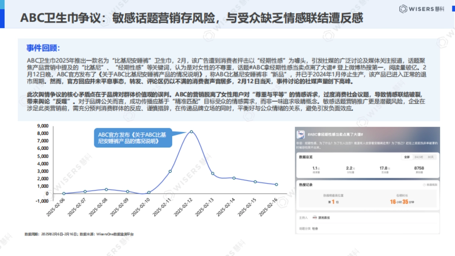Click the host avatar icon beside 主持人

tap(314, 217)
